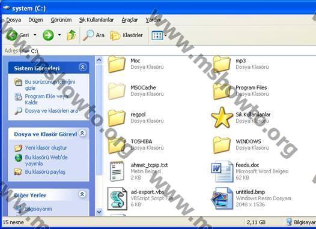Collapse the Dosya ve Klasör Görevleri panel

tap(82, 133)
